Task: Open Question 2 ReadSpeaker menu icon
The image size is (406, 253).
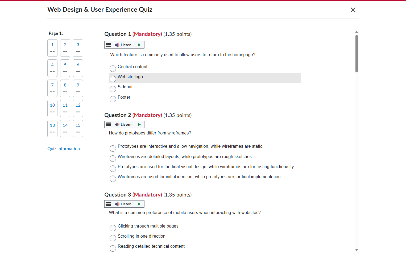Action: pos(108,124)
